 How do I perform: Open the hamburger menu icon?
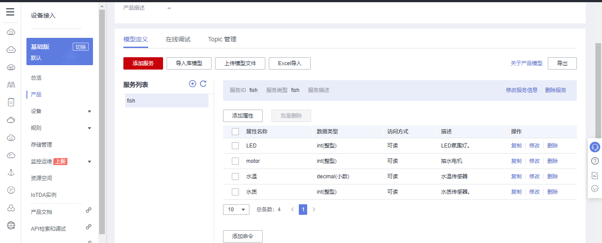10,12
